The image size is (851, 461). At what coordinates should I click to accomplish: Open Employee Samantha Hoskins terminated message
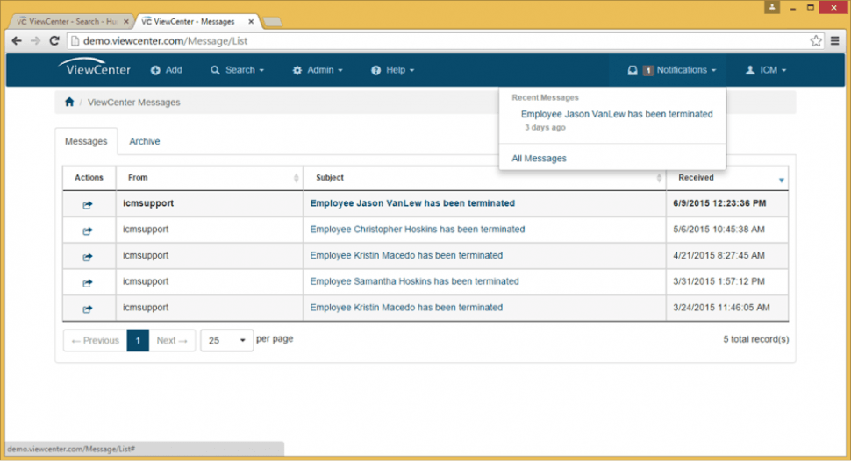click(414, 281)
